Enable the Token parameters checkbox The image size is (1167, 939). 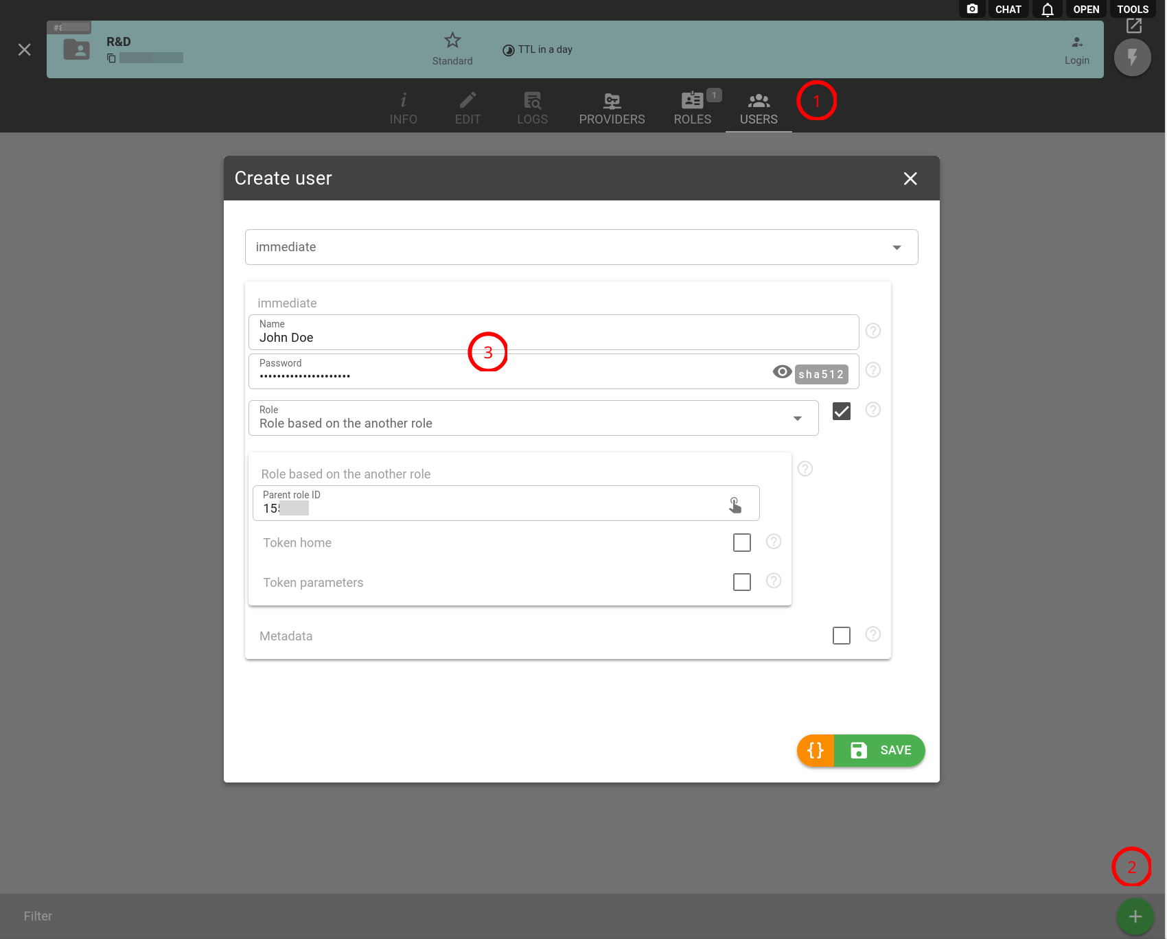(x=742, y=582)
